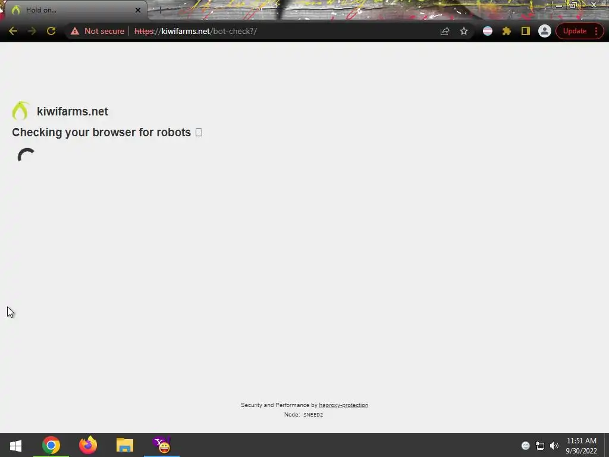
Task: Open network status tray icon
Action: tap(540, 446)
